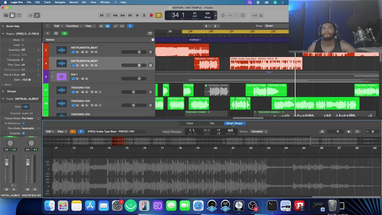
Task: Open the Navigate menu
Action: (60, 2)
